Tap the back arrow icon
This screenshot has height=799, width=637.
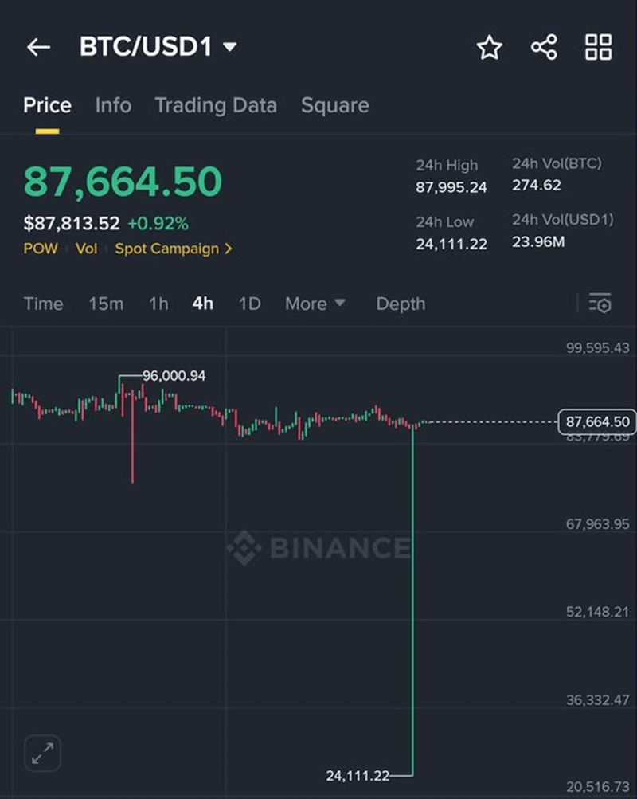point(38,47)
